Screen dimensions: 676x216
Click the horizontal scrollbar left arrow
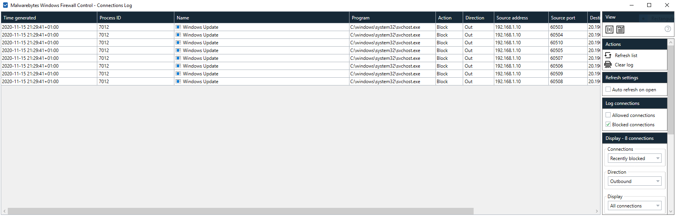coord(4,211)
